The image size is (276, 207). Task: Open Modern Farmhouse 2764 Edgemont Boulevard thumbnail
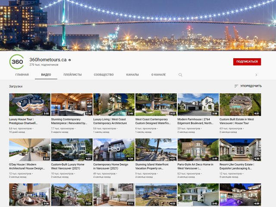(x=198, y=105)
